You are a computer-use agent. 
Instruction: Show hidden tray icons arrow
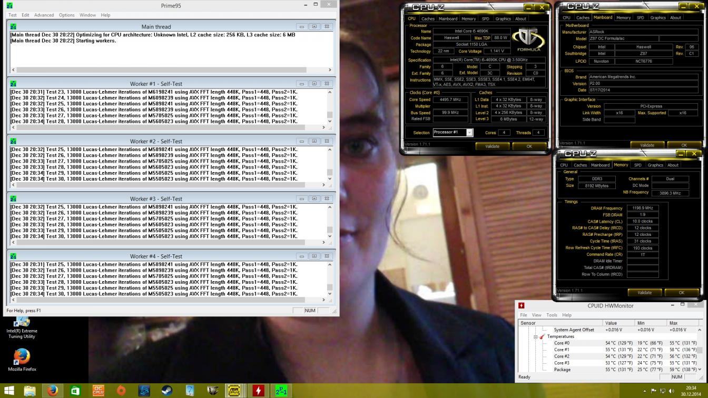coord(645,391)
